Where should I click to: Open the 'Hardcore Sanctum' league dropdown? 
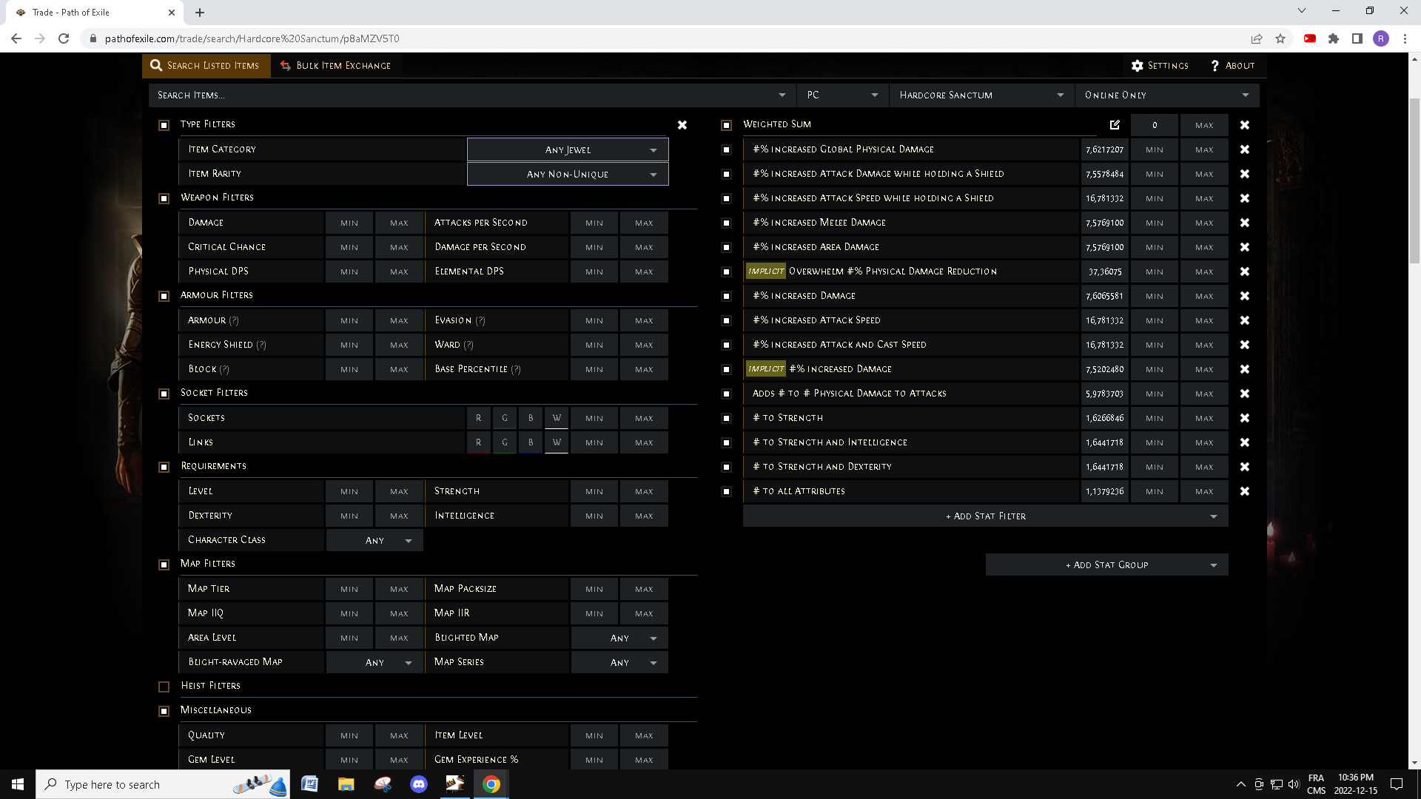(x=980, y=95)
